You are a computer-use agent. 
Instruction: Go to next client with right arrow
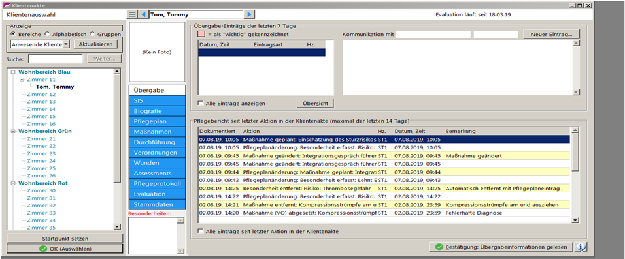pyautogui.click(x=250, y=15)
